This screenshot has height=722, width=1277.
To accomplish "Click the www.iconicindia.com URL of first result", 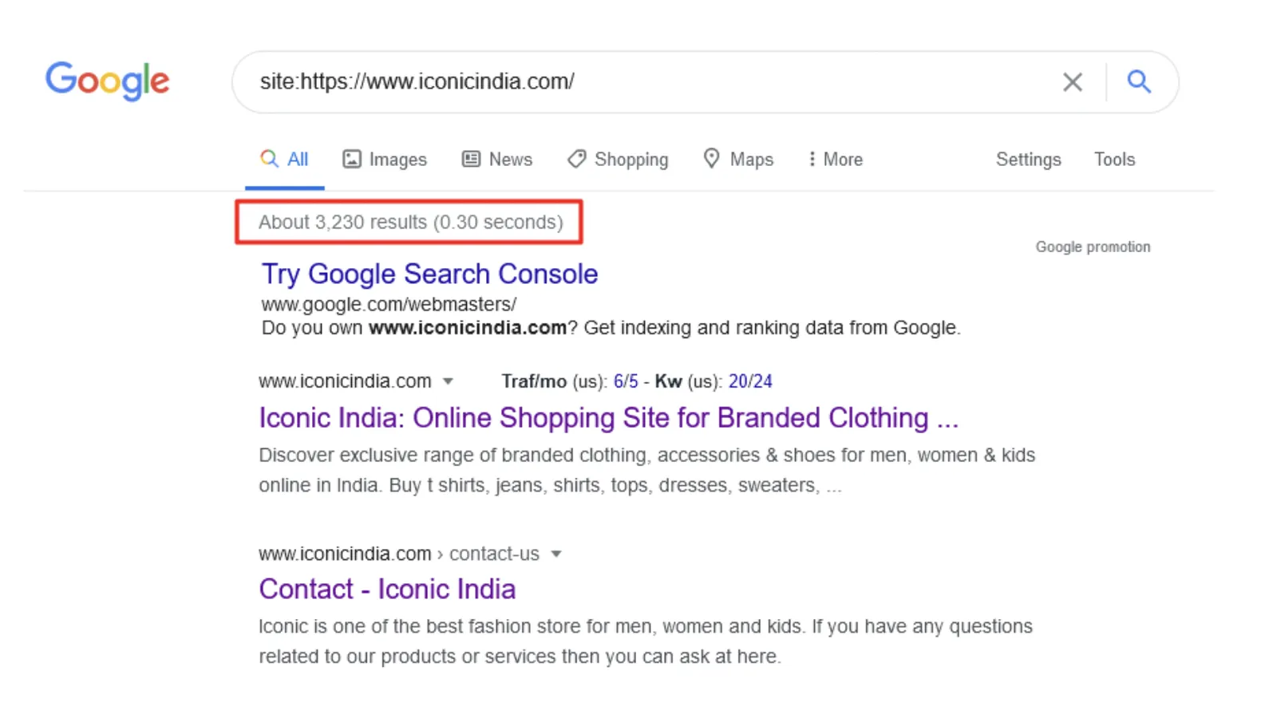I will [345, 381].
